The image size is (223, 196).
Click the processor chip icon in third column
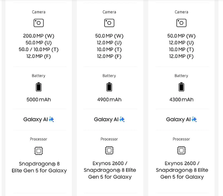181,151
